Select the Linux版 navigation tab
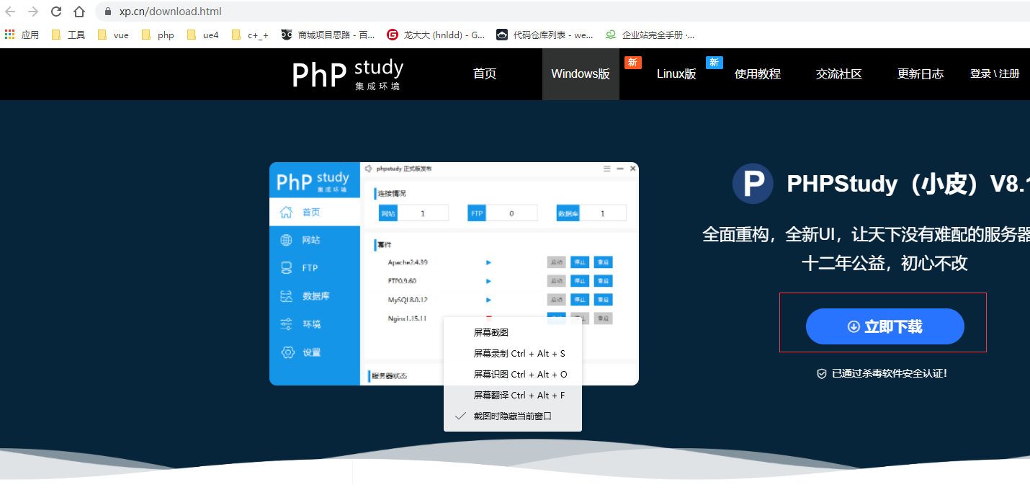This screenshot has height=495, width=1030. (676, 74)
